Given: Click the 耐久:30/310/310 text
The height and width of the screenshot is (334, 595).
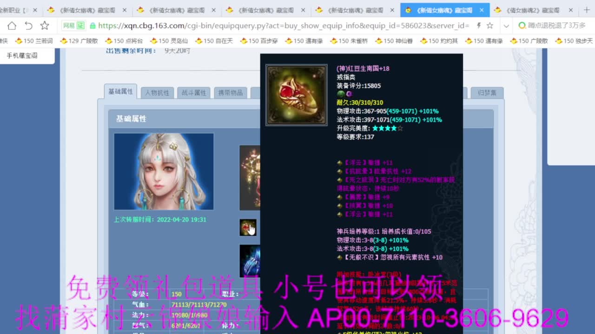Looking at the screenshot, I should pyautogui.click(x=360, y=103).
